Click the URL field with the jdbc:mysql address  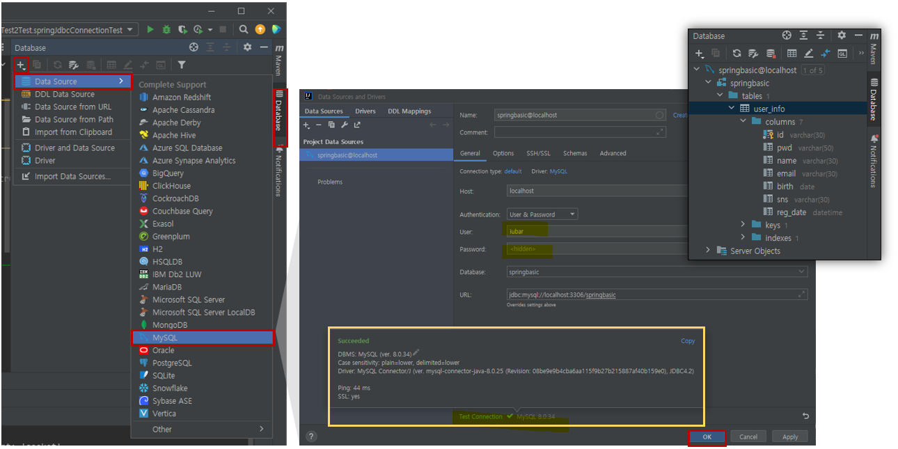(658, 295)
